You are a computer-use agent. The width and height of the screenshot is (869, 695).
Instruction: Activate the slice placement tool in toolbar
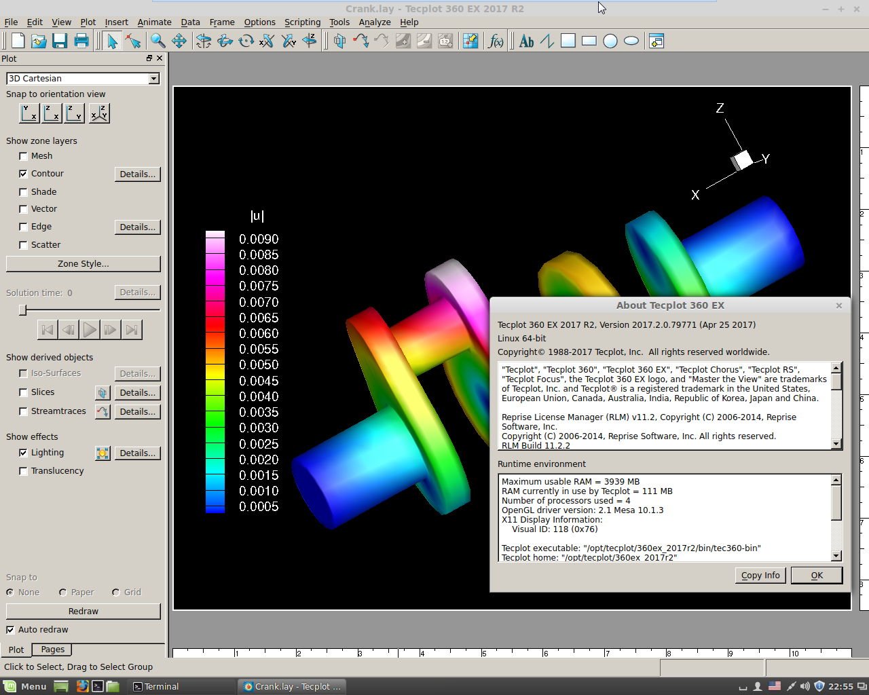tap(339, 41)
